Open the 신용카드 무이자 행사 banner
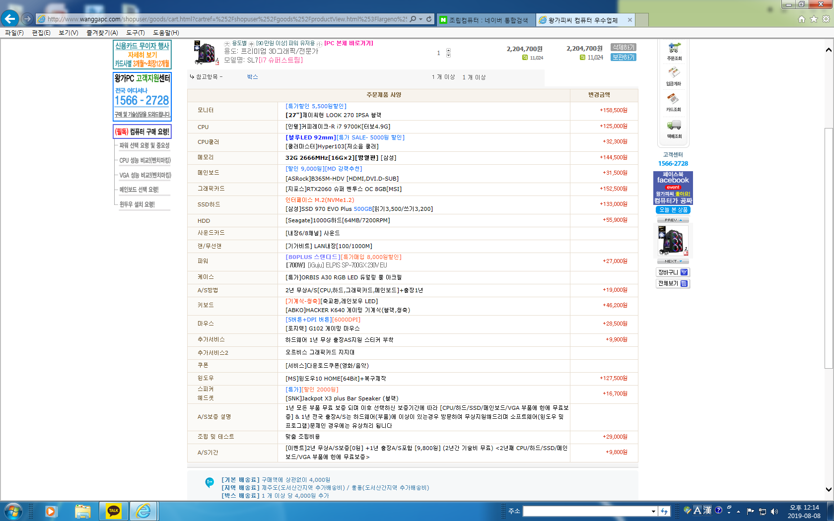Viewport: 834px width, 521px height. tap(142, 55)
